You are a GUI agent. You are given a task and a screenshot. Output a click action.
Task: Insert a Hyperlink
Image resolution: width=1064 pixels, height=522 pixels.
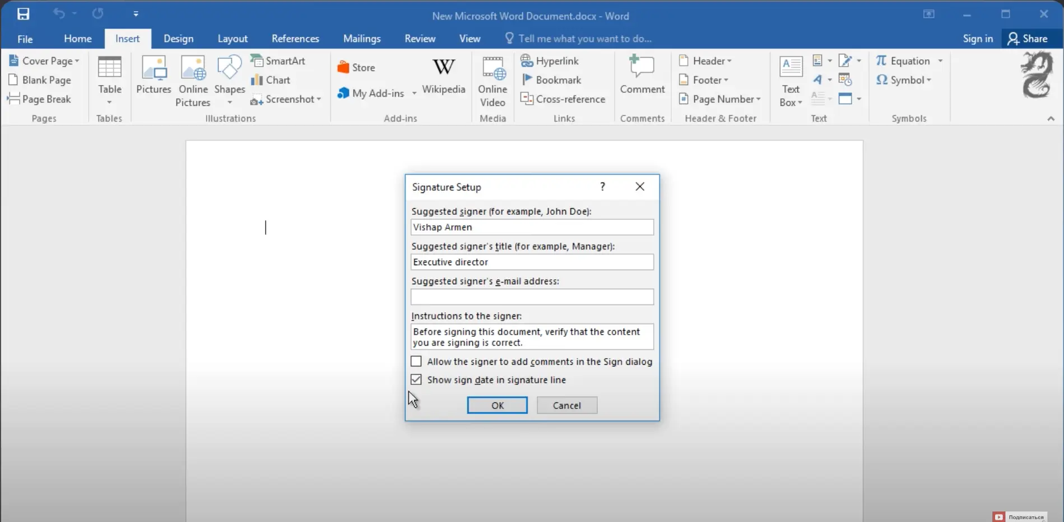click(x=550, y=61)
